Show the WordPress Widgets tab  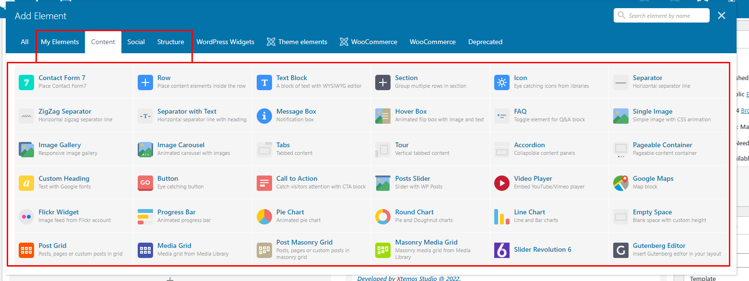226,42
